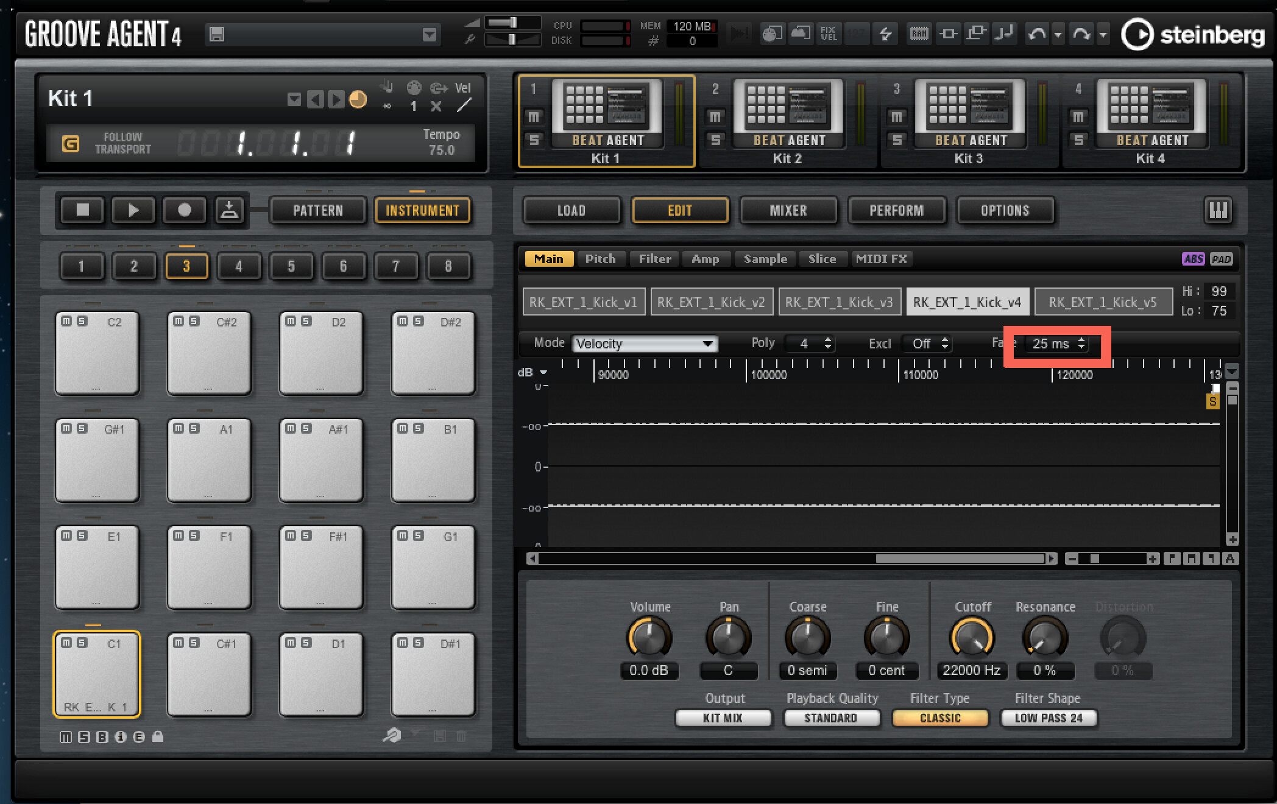Switch to PATTERN mode
The image size is (1277, 804).
317,211
